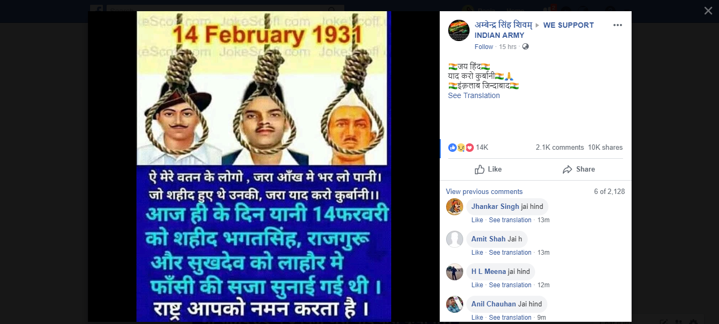Open the 2.1K comments count
The width and height of the screenshot is (719, 324).
point(560,148)
